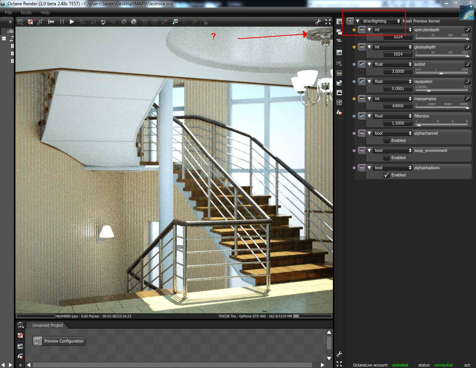
Task: Select the kernel icon in the inspector sidebar
Action: pyautogui.click(x=339, y=102)
